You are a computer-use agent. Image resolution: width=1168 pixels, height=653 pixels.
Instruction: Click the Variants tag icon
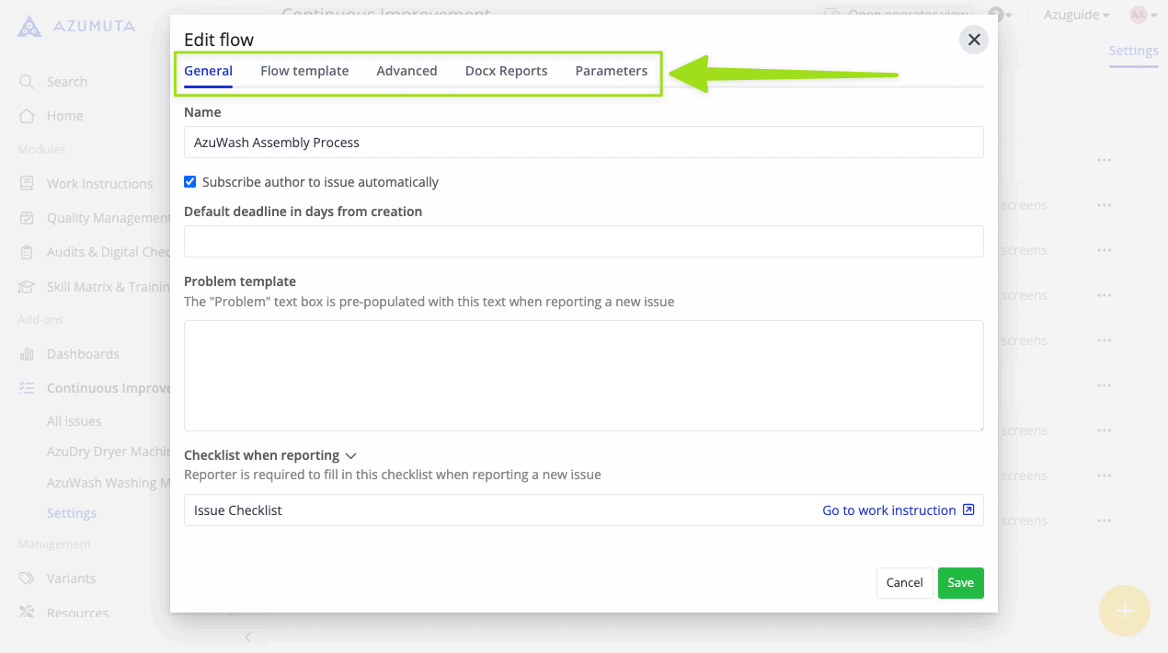(x=27, y=579)
